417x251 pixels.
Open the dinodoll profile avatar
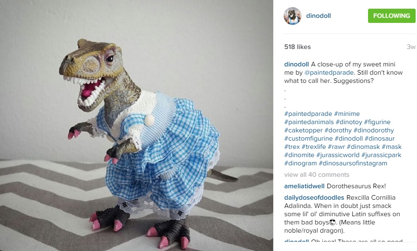292,16
